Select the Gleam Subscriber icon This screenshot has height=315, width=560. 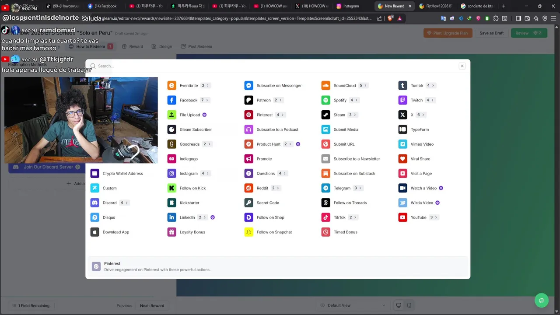pyautogui.click(x=171, y=129)
